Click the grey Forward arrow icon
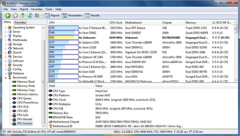Image resolution: width=240 pixels, height=136 pixels. coord(15,15)
